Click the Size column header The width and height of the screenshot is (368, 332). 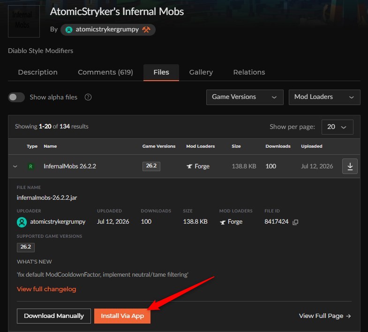tap(236, 146)
